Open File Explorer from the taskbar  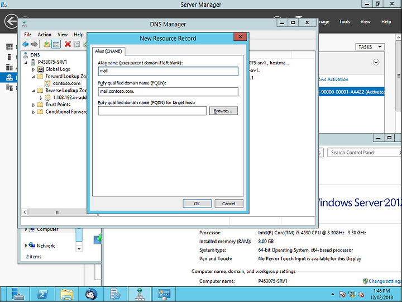(67, 294)
